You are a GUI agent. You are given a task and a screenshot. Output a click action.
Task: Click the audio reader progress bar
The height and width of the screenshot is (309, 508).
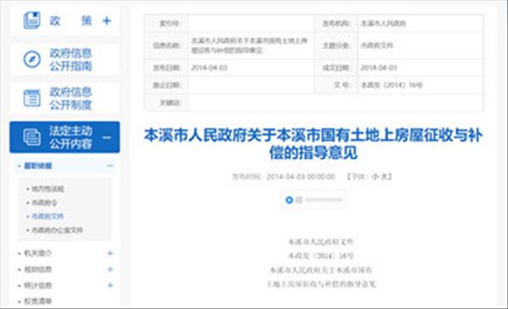tap(323, 200)
